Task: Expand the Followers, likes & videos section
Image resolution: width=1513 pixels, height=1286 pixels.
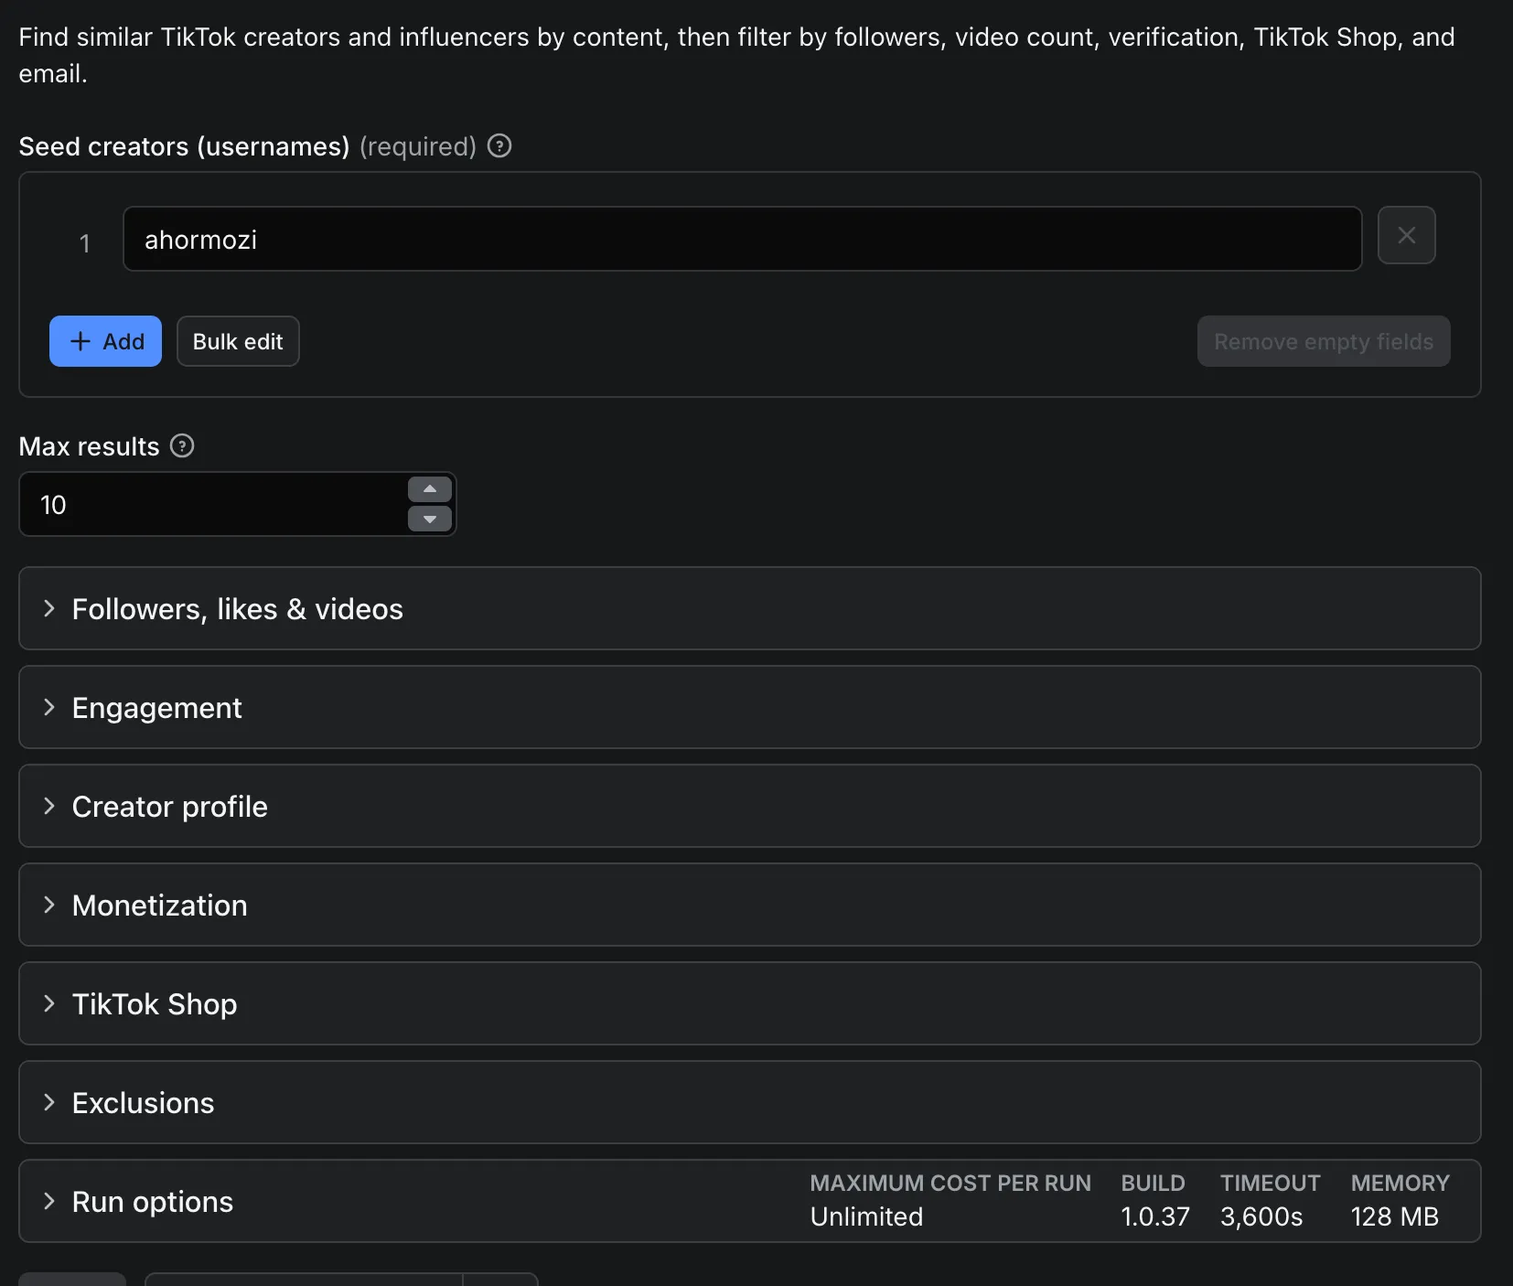Action: [750, 608]
